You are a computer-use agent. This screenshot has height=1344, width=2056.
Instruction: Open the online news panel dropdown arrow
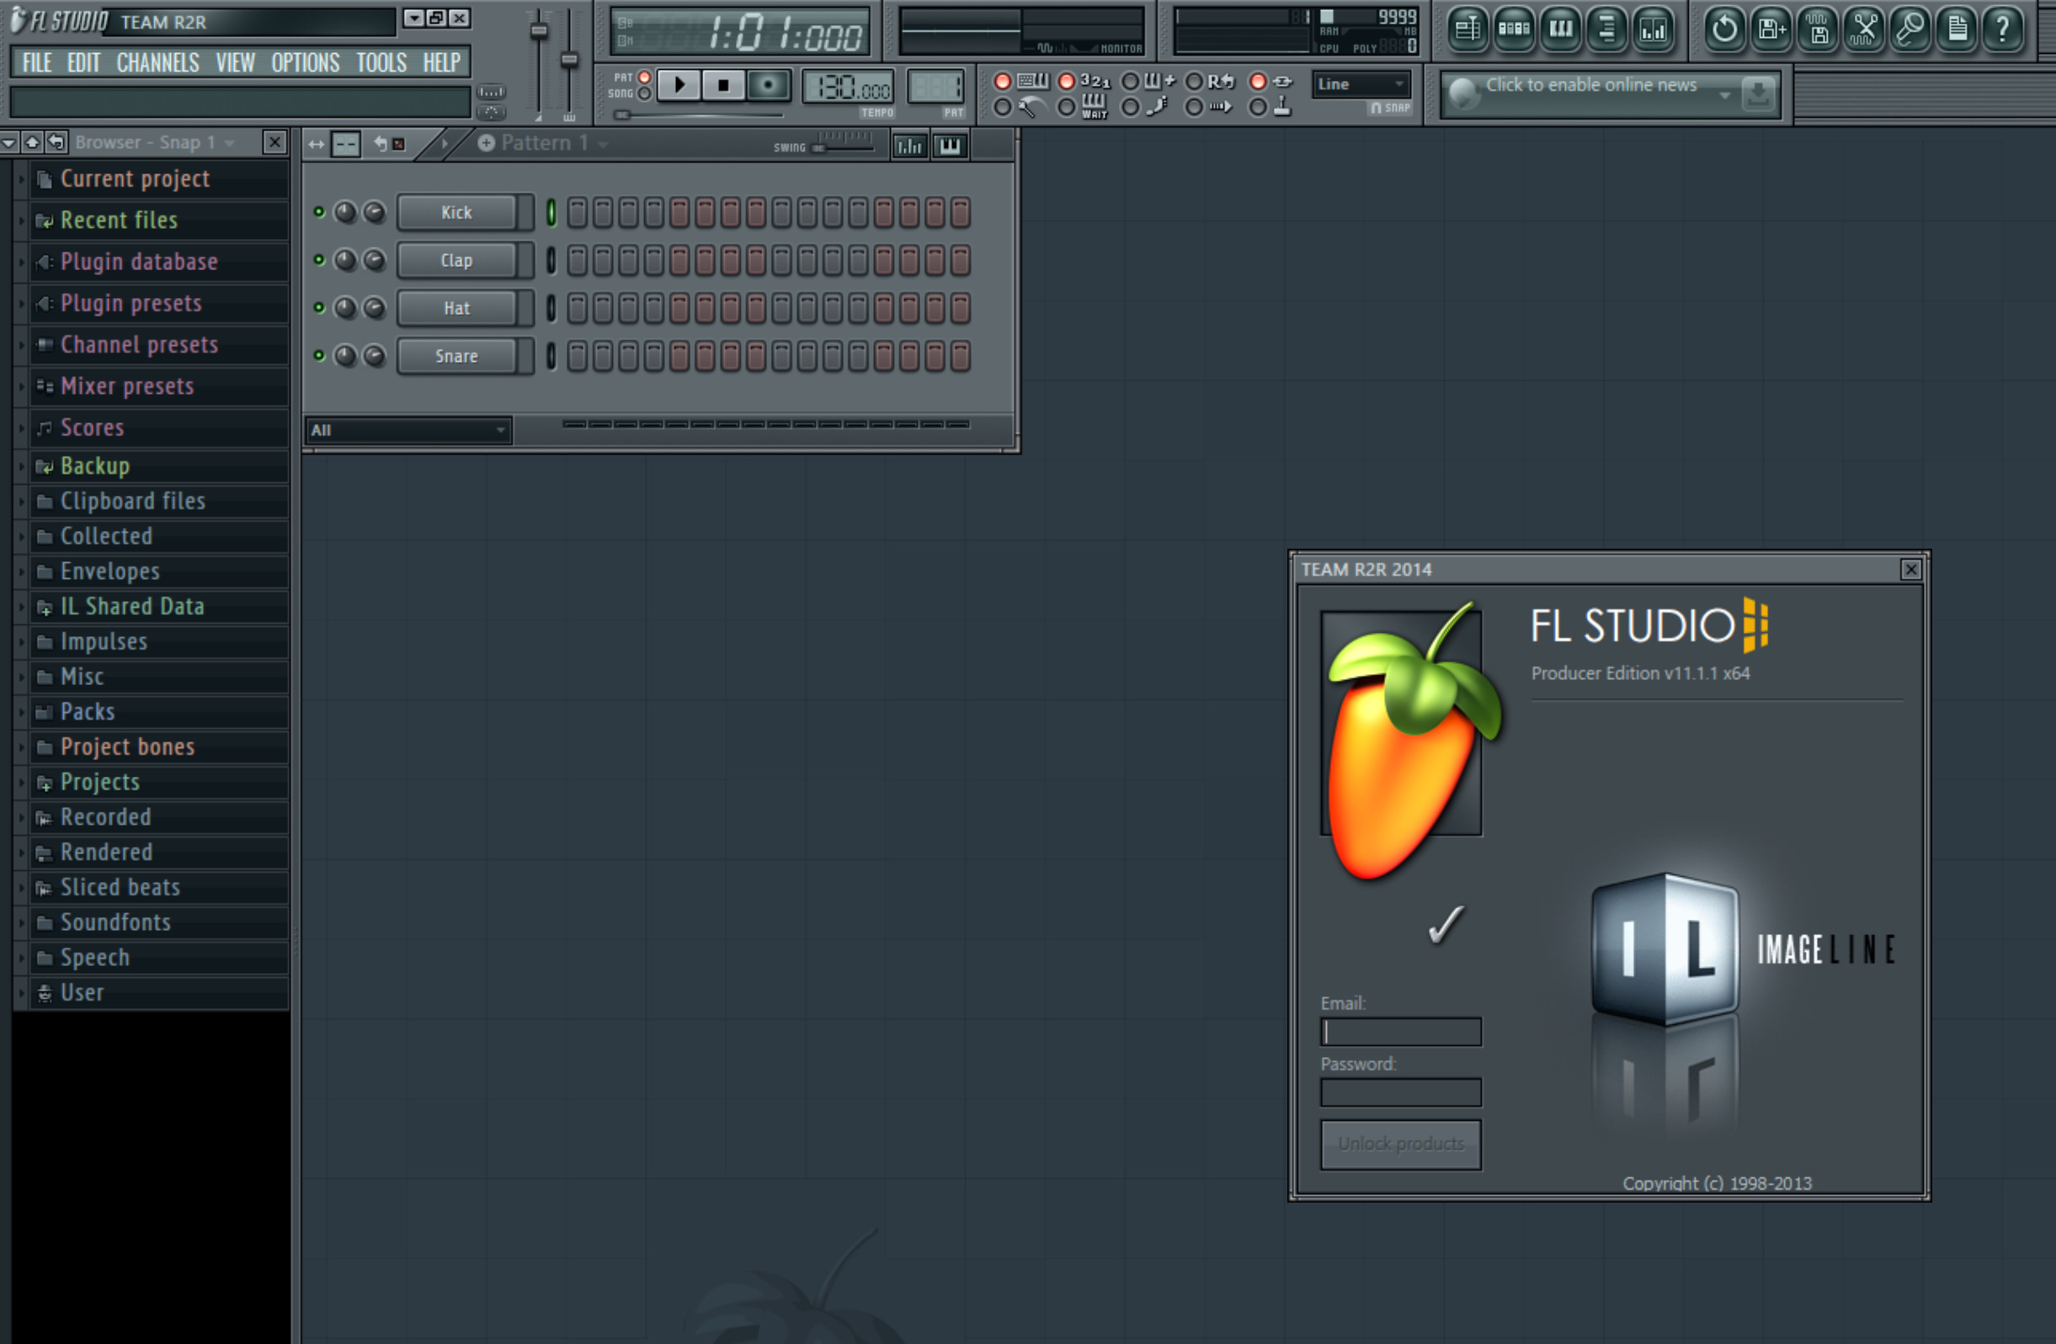[x=1724, y=95]
